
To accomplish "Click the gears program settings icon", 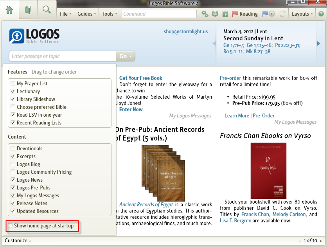I will pyautogui.click(x=205, y=14).
